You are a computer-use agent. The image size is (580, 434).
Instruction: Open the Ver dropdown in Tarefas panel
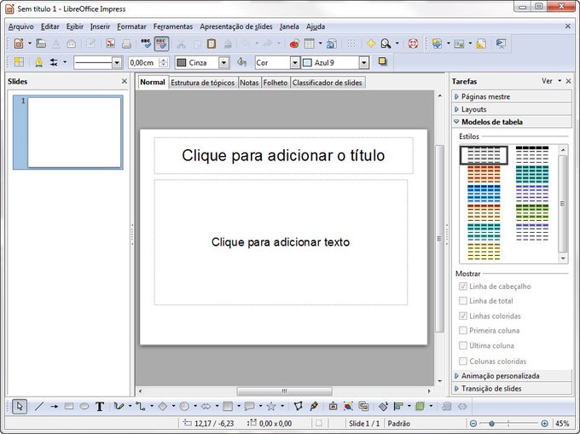coord(551,81)
